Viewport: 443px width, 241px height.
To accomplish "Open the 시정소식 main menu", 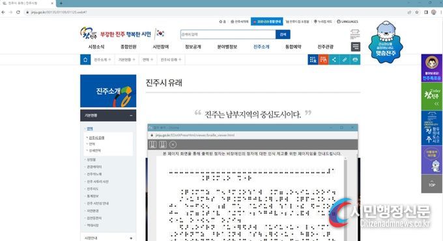I will (x=96, y=47).
